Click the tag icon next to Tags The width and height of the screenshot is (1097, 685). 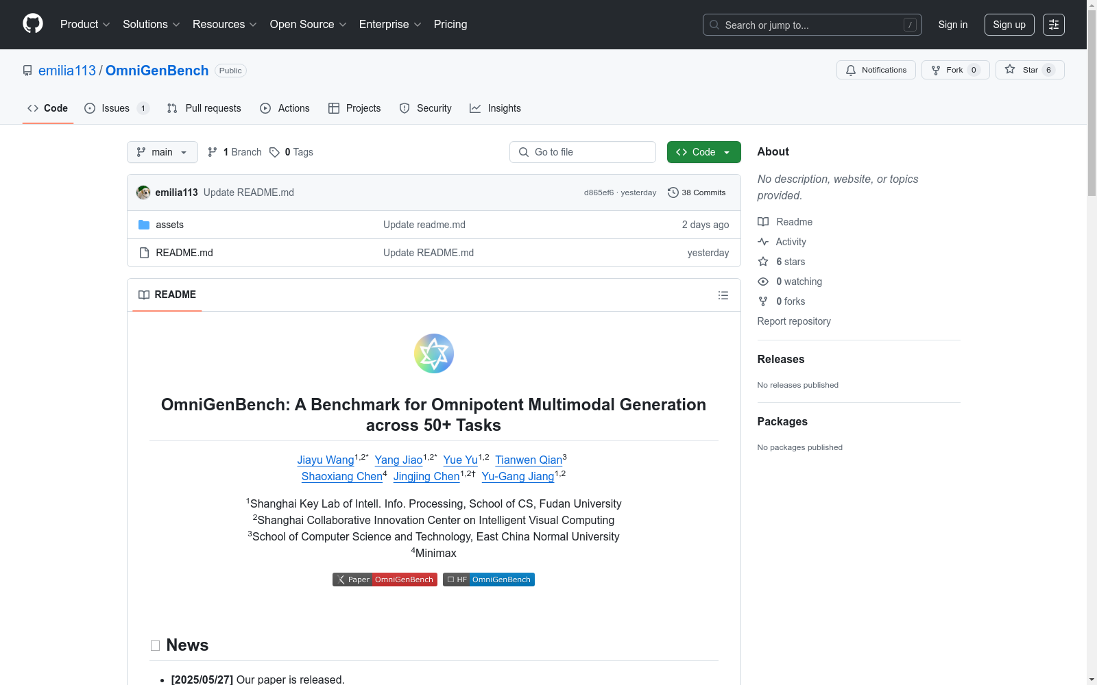tap(274, 152)
